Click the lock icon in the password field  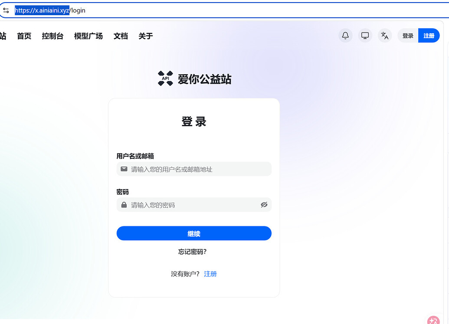(x=124, y=205)
